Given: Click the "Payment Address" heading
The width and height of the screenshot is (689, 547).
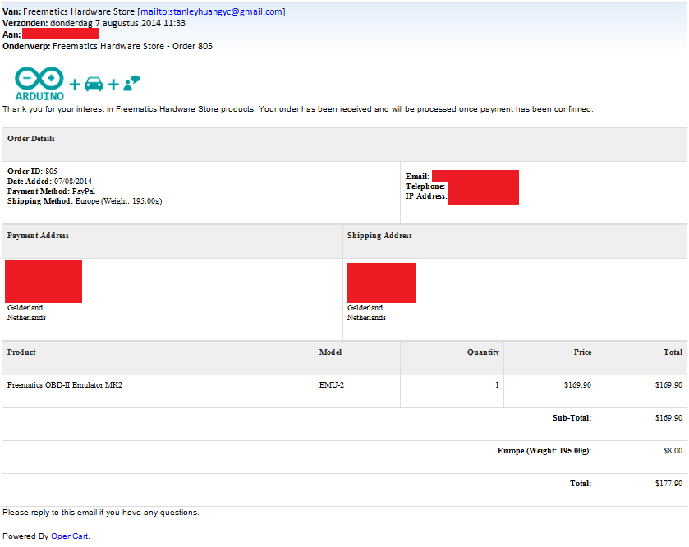Looking at the screenshot, I should [x=39, y=236].
